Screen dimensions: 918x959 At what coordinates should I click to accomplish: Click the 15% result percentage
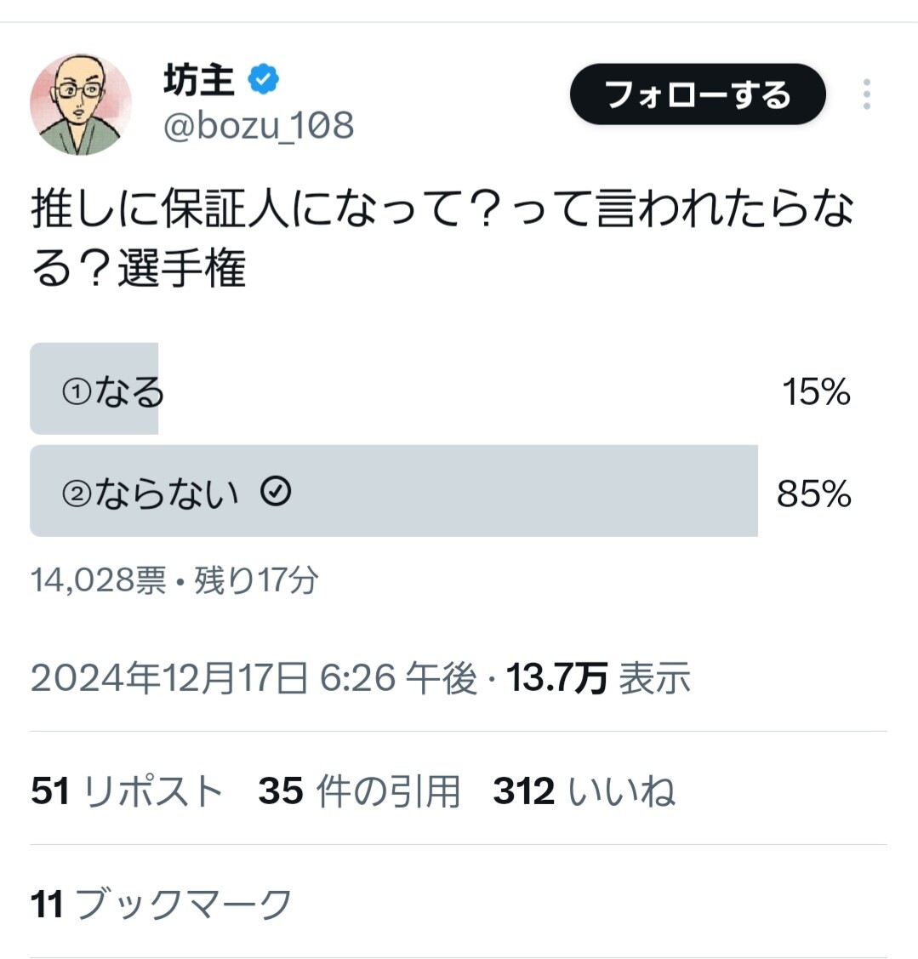point(816,391)
